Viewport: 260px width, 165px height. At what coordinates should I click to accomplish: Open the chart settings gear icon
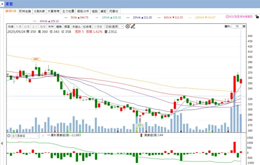coord(127,26)
